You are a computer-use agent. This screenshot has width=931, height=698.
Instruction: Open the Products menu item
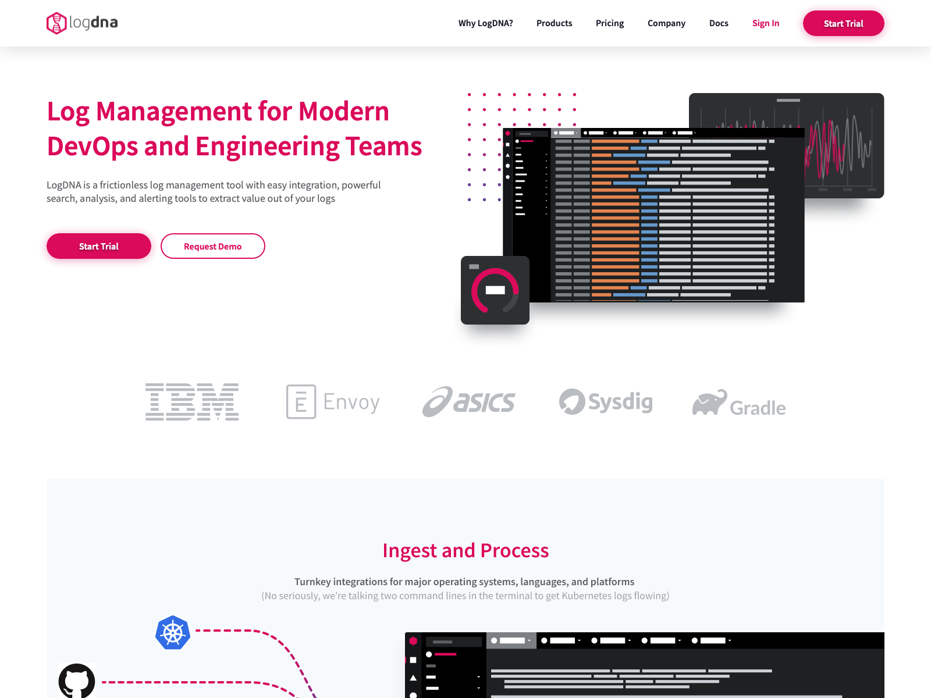click(554, 23)
